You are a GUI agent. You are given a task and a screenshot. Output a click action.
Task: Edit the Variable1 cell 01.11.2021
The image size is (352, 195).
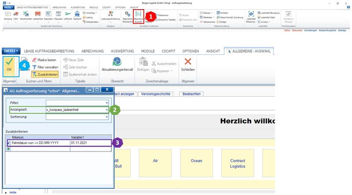(91, 143)
